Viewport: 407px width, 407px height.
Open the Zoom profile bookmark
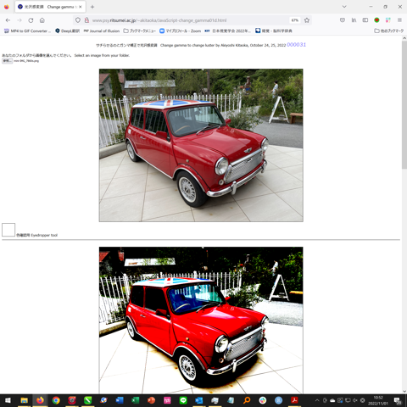(x=181, y=31)
